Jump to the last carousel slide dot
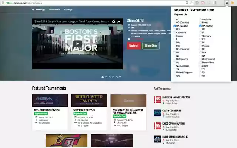This screenshot has height=148, width=237. (x=120, y=77)
